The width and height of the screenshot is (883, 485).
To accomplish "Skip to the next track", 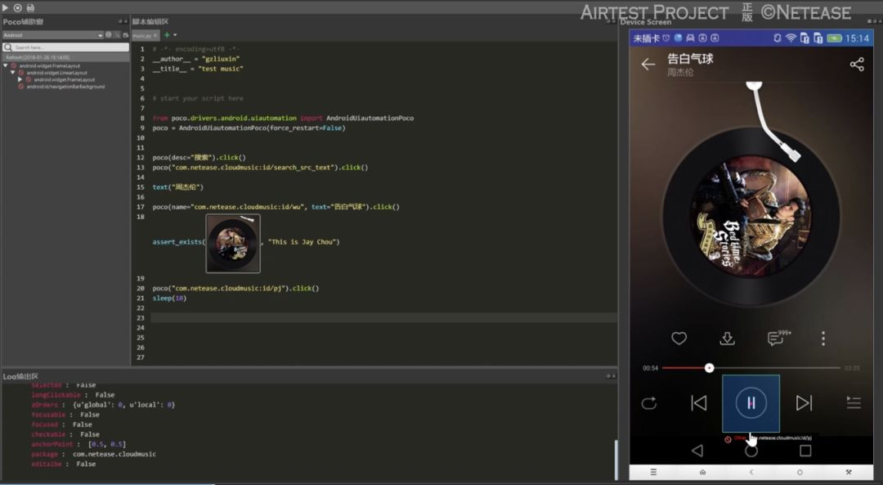I will [x=804, y=402].
